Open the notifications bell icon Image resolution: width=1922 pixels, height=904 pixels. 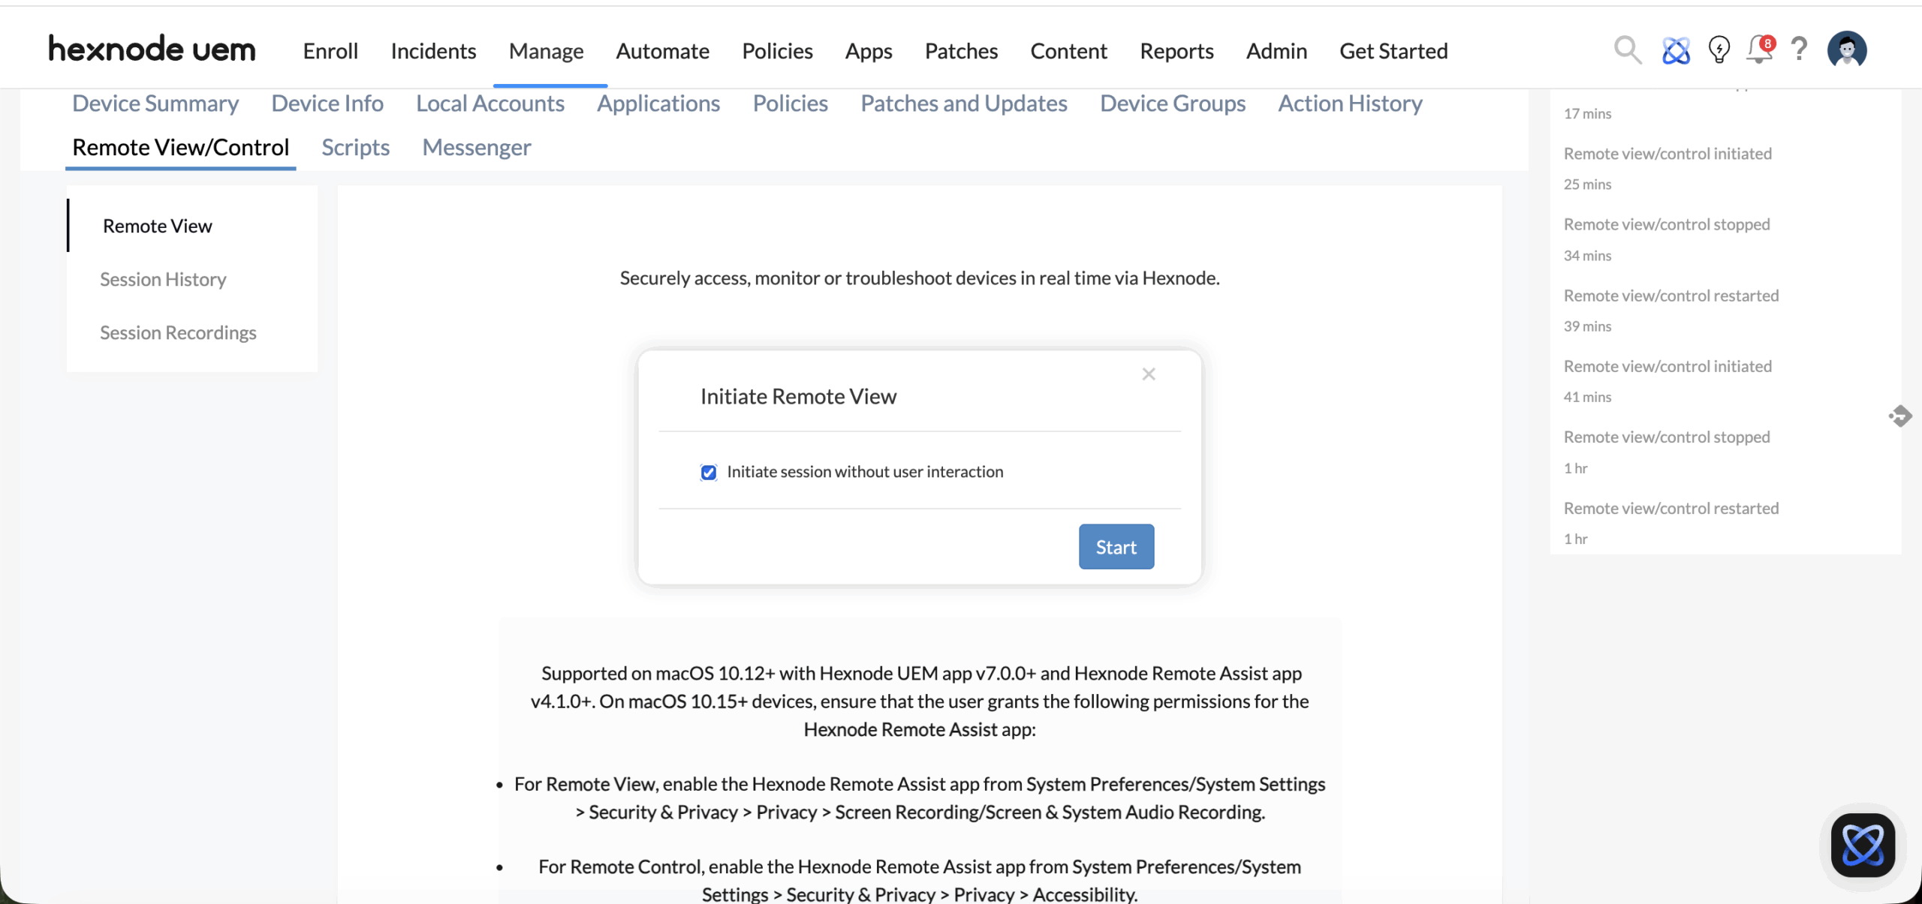coord(1759,50)
